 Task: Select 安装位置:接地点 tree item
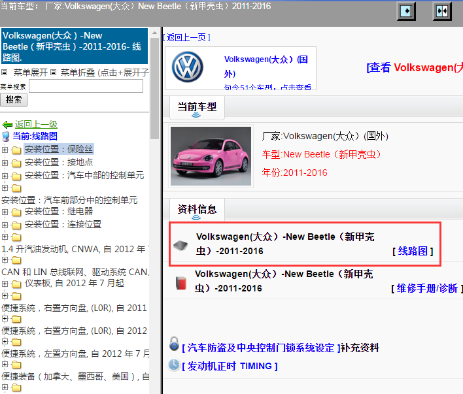coord(59,162)
